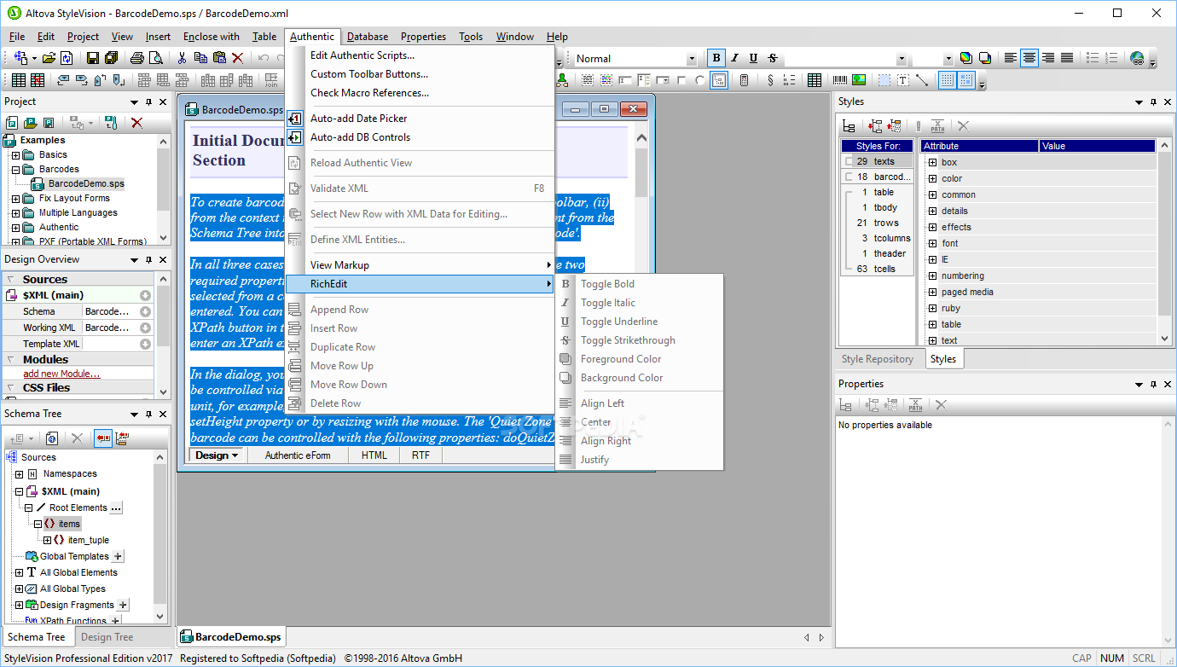Click the red delete icon in Project panel
Viewport: 1177px width, 667px height.
pos(136,123)
